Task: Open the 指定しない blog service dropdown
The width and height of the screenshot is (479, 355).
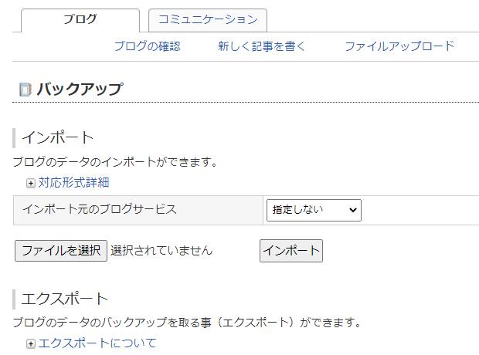Action: click(314, 209)
